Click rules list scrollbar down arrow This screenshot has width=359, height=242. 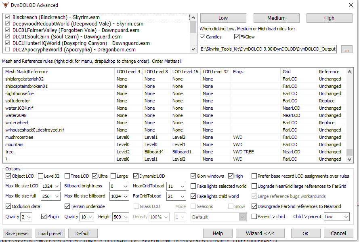point(349,159)
